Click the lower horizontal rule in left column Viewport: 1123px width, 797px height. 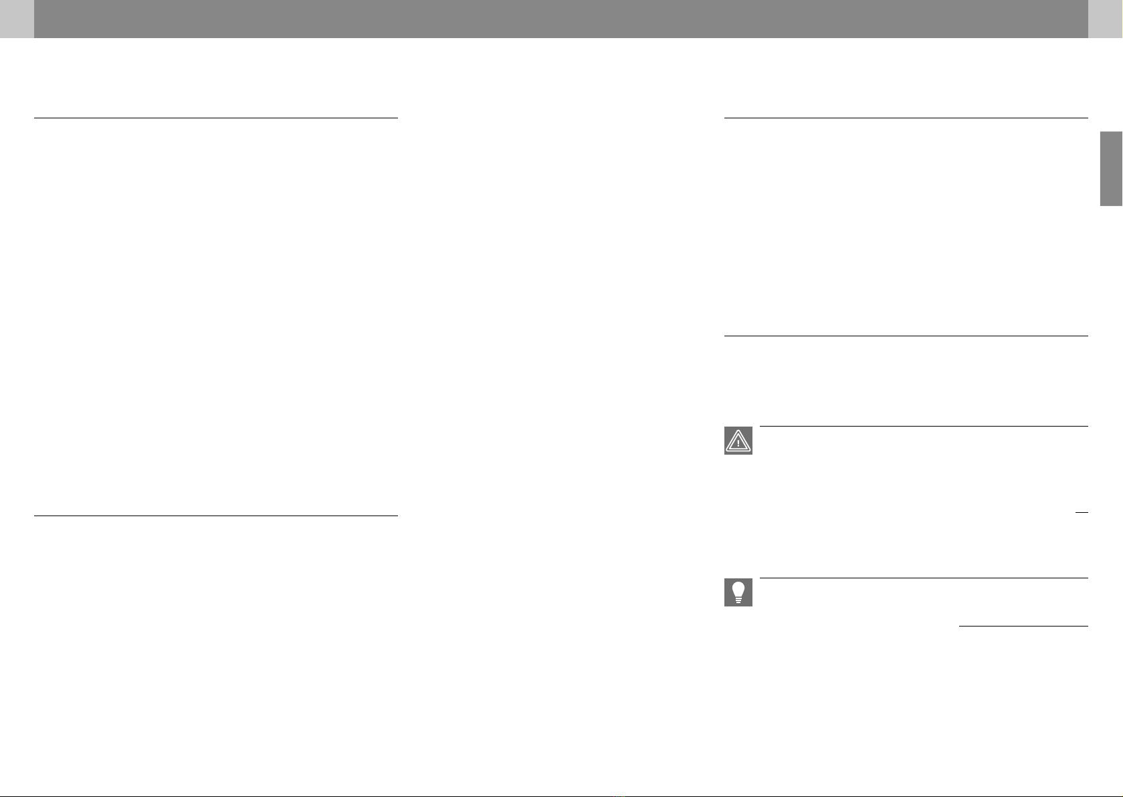pyautogui.click(x=216, y=516)
